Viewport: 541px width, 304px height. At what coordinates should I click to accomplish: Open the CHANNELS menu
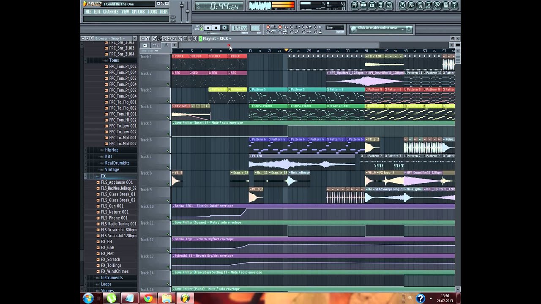click(x=111, y=11)
